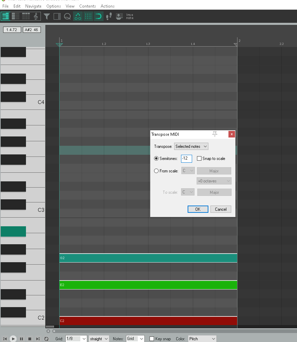Viewport: 297px width, 342px height.
Task: Open the Grid 1/8 division dropdown
Action: (76, 339)
